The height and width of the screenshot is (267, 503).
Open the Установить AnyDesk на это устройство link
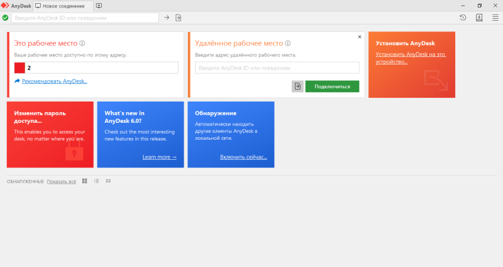411,58
